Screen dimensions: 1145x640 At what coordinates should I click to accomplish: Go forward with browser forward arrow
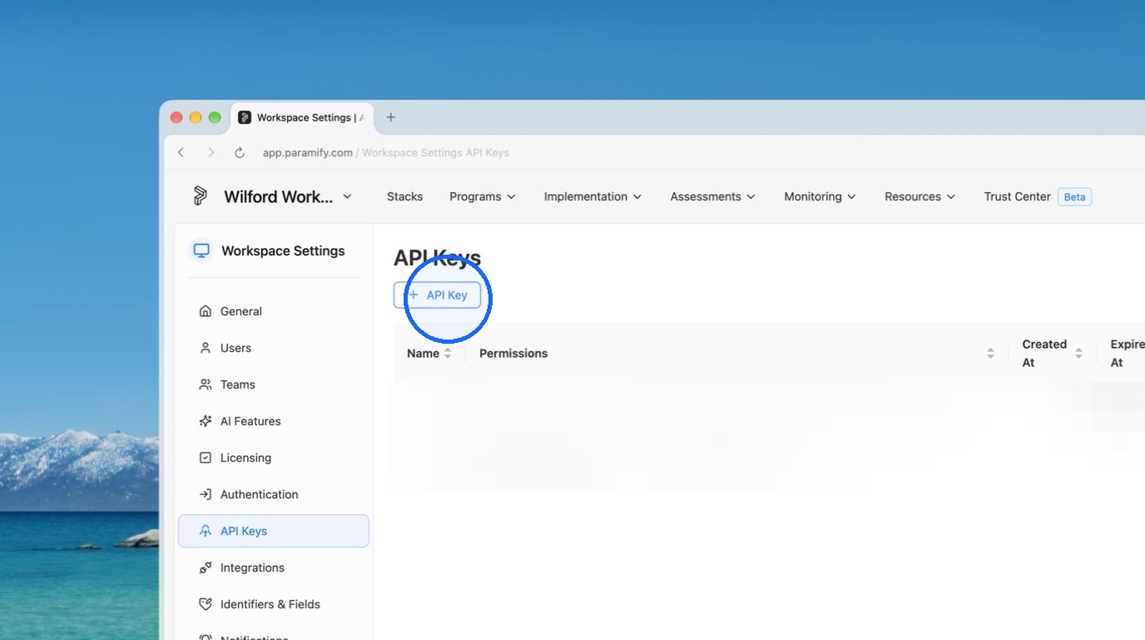point(211,152)
